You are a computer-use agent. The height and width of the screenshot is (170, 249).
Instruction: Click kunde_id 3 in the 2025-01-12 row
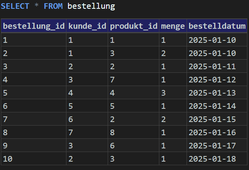pos(87,80)
